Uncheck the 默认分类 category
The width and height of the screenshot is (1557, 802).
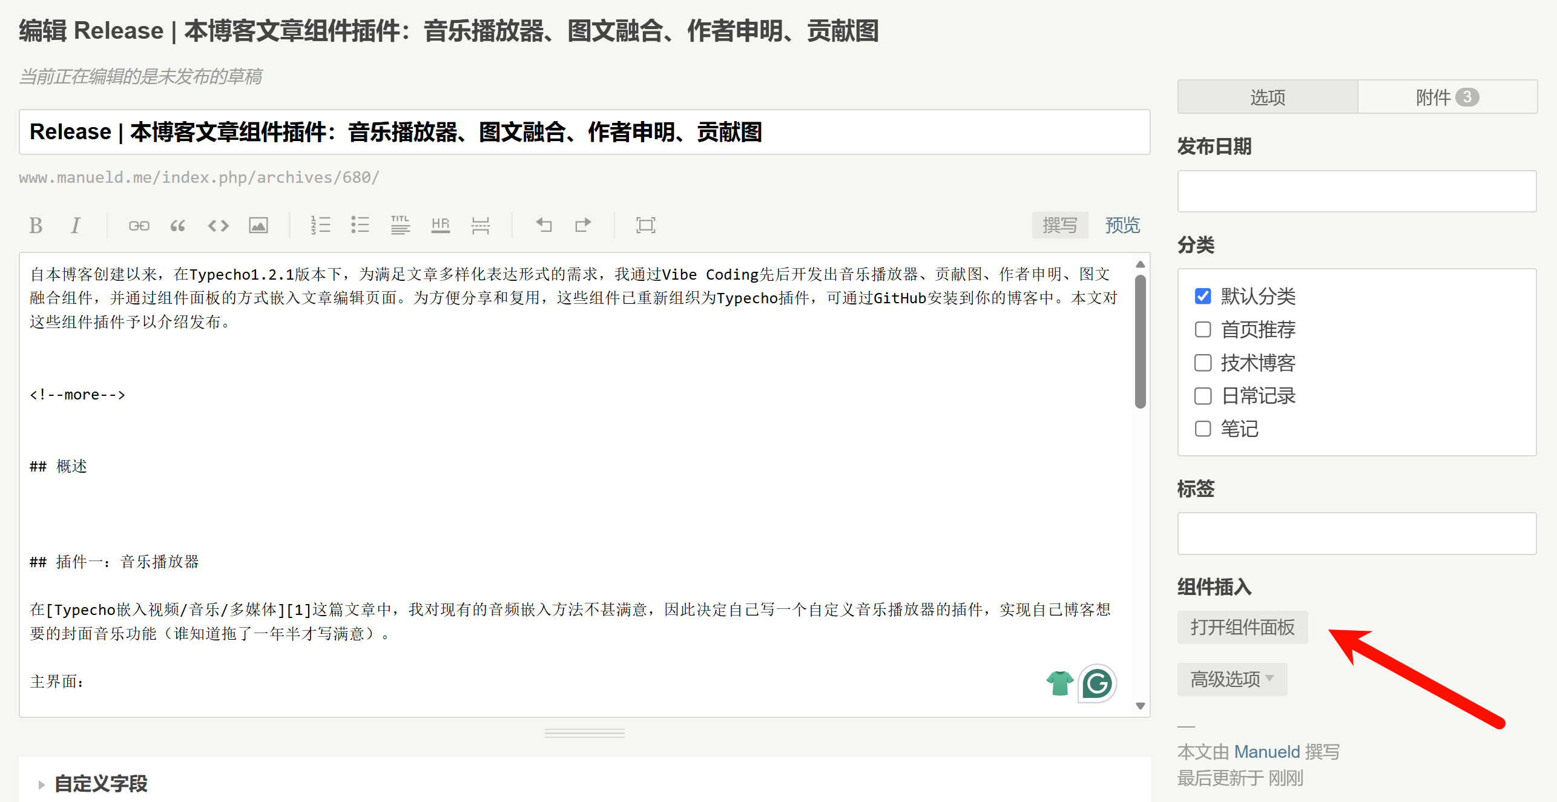tap(1203, 296)
